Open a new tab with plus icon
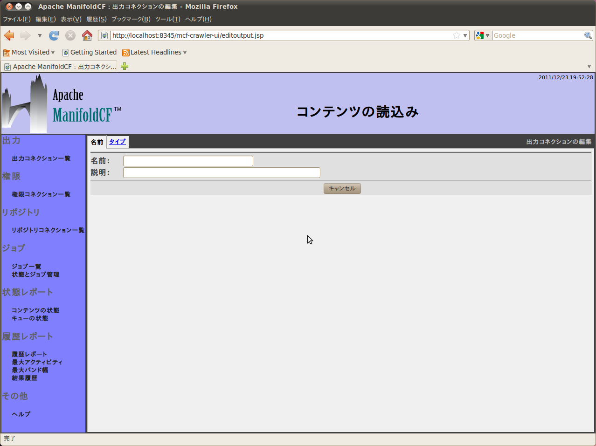 tap(125, 66)
